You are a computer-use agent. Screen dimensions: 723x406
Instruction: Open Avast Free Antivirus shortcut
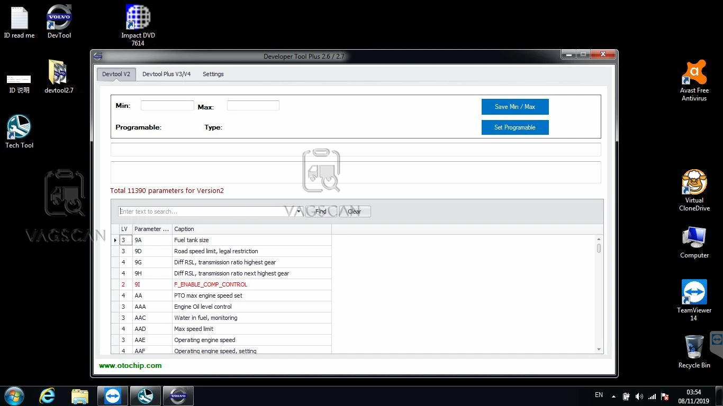click(x=694, y=81)
